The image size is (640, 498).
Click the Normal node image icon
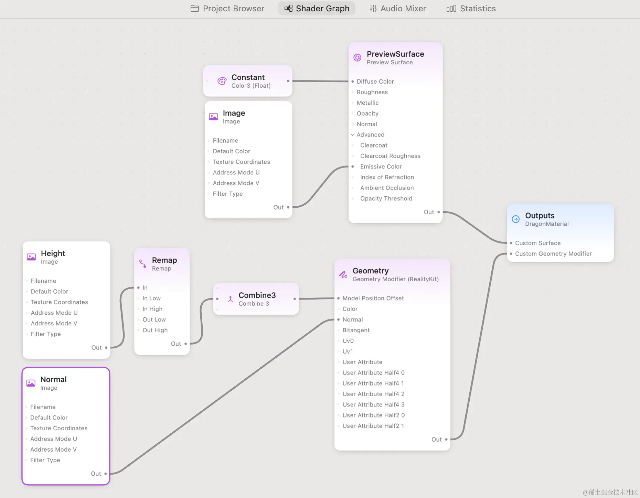31,383
